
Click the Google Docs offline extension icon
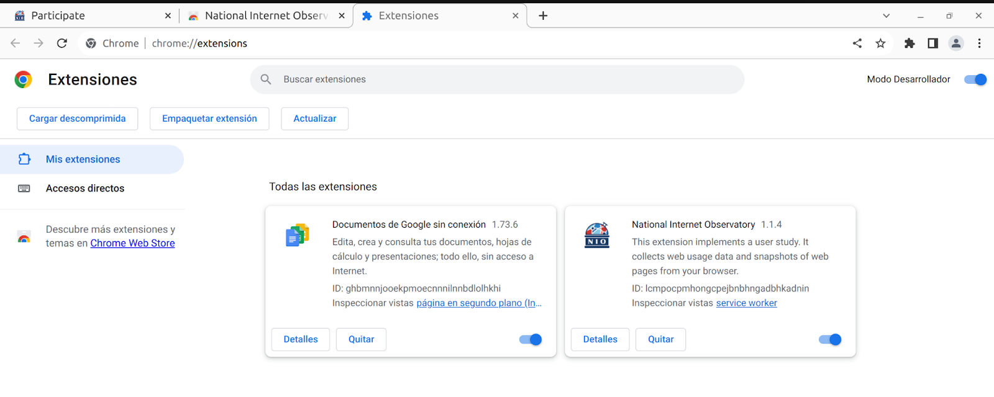297,235
